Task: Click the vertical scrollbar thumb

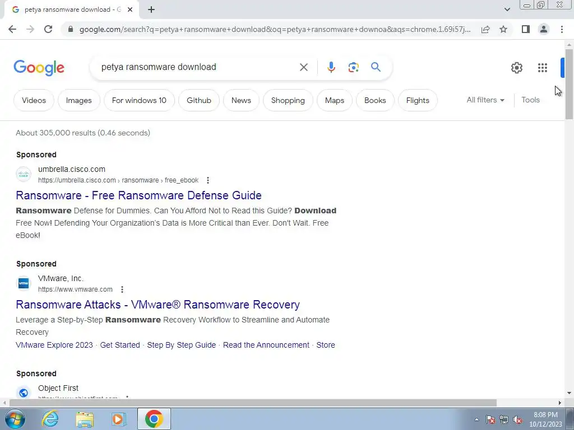Action: 569,84
